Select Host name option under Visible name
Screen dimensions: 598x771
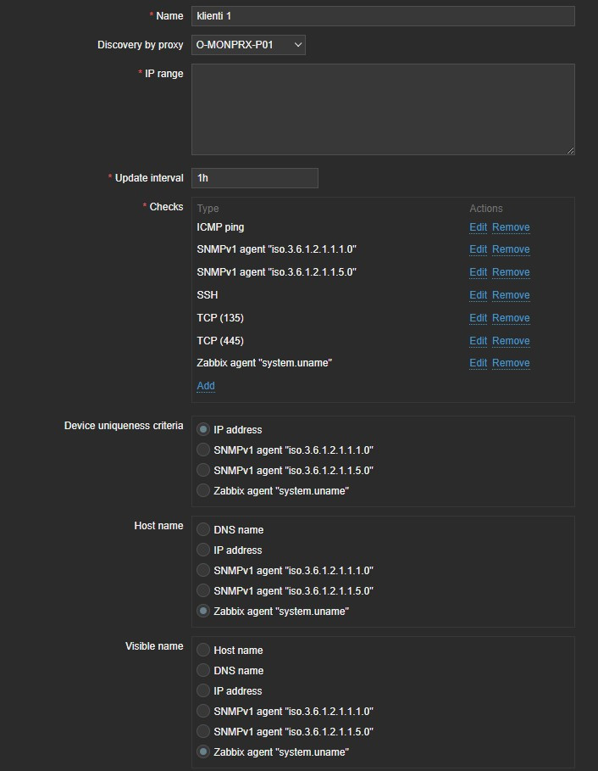click(203, 651)
